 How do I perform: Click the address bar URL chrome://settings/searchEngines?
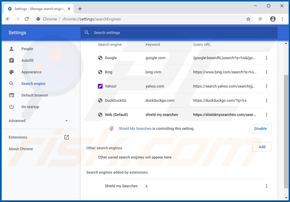(x=91, y=19)
